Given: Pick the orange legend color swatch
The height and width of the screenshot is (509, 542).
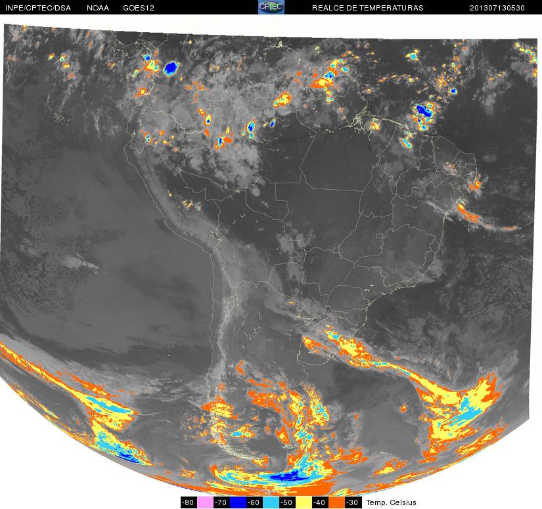Looking at the screenshot, I should (336, 502).
